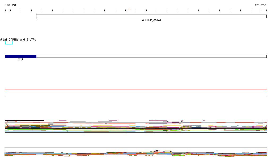Click the SAOUHSC_00144 gene rectangle
The width and height of the screenshot is (272, 162).
(x=151, y=16)
